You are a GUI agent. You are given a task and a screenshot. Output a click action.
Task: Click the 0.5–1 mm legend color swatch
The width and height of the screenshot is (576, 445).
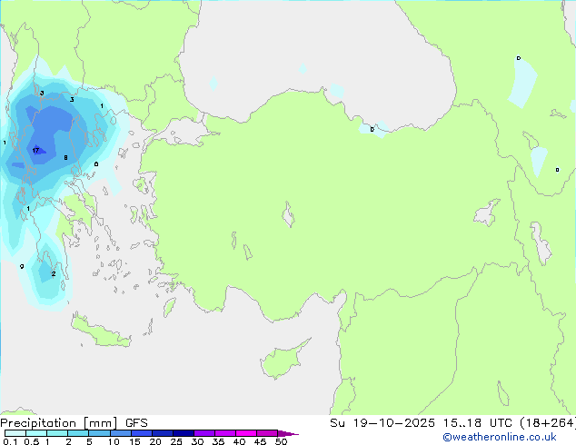point(36,433)
